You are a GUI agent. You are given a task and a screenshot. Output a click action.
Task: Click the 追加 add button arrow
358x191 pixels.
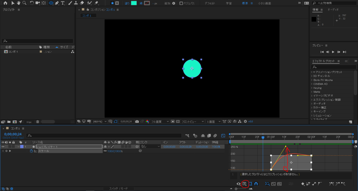[174, 3]
